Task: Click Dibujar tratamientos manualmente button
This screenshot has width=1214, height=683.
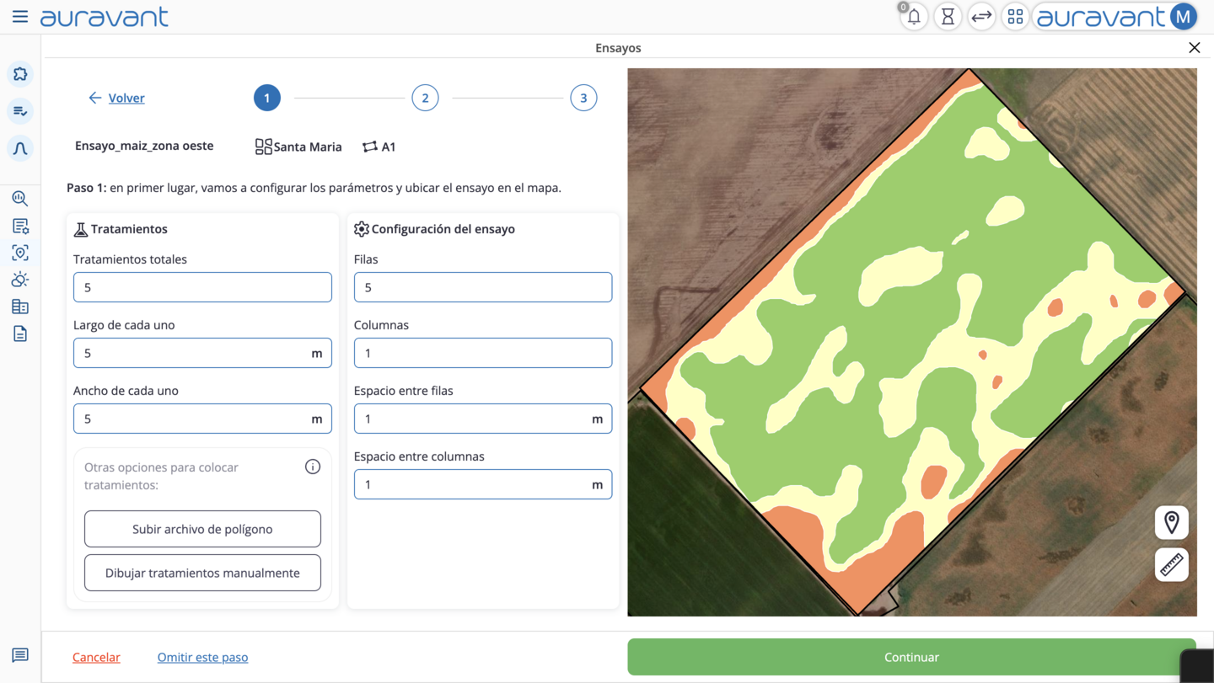Action: point(202,573)
